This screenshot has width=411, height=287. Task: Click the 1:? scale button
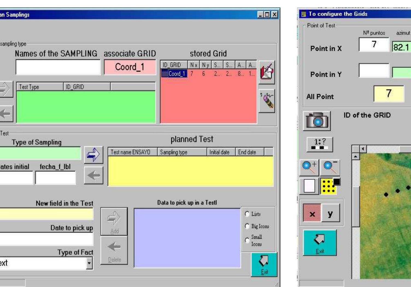(x=320, y=144)
